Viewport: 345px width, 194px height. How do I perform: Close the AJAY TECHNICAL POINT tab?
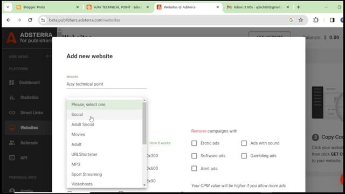pyautogui.click(x=148, y=7)
